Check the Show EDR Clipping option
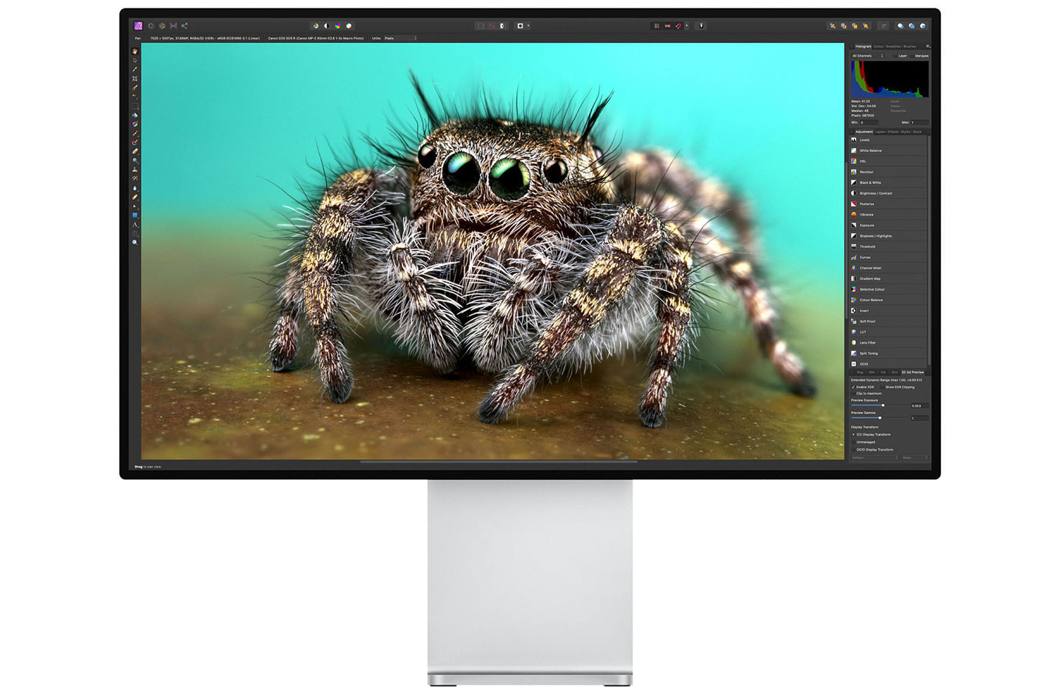1056x691 pixels. click(883, 387)
